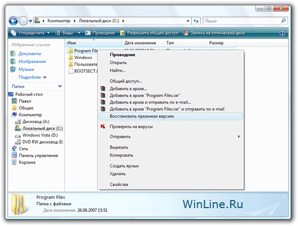
Task: Collapse the Папки pane chevron
Action: pos(60,86)
